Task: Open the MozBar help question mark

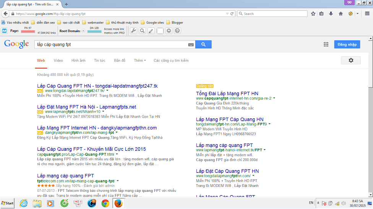Action: point(177,31)
